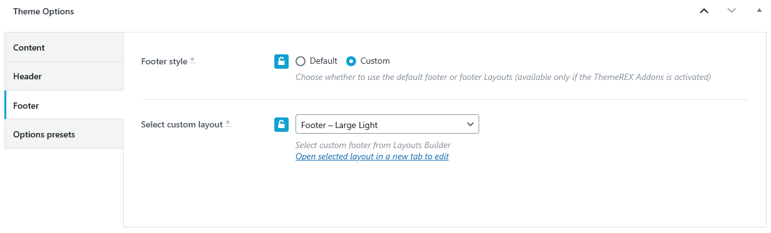This screenshot has height=233, width=771.
Task: Collapse Theme Options panel with triangle toggle
Action: [x=759, y=11]
